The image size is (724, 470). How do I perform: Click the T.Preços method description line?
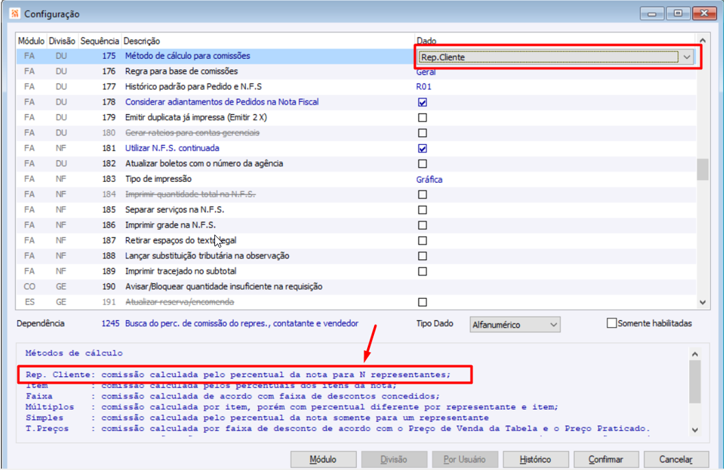[338, 428]
